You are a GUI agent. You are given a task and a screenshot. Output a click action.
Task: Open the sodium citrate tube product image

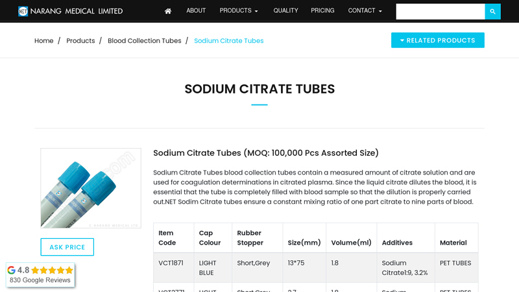click(x=91, y=188)
